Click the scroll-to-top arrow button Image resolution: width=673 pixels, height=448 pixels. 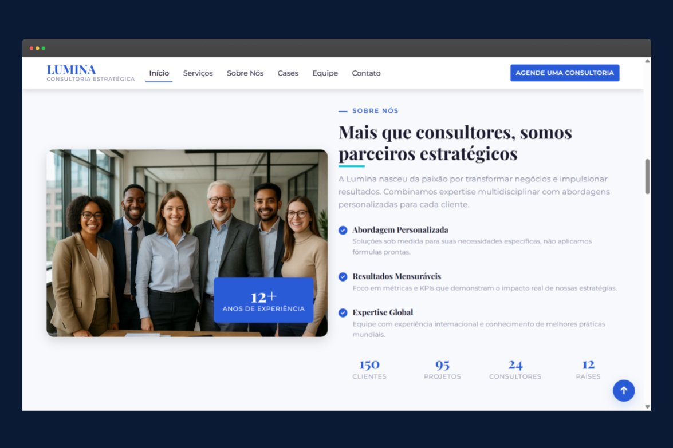(x=624, y=391)
